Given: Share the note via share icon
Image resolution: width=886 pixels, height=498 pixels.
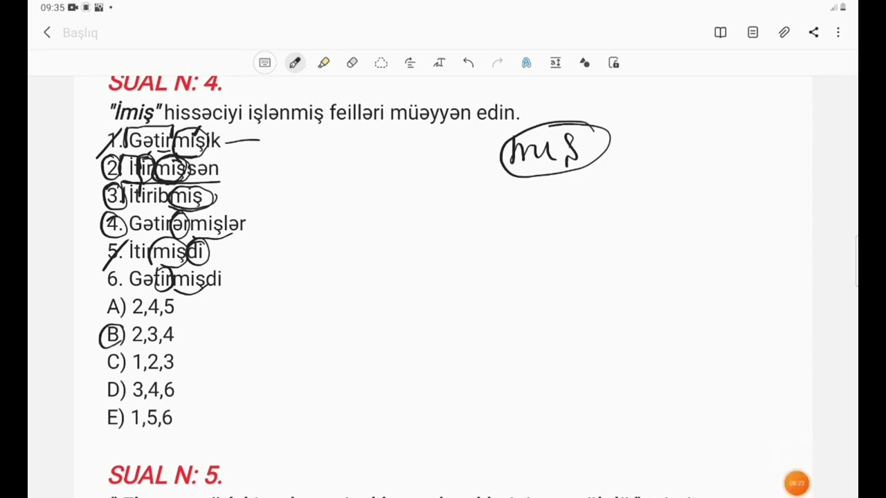Looking at the screenshot, I should coord(814,33).
